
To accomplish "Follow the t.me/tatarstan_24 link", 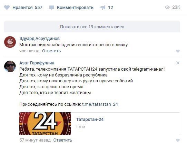I will (100, 104).
